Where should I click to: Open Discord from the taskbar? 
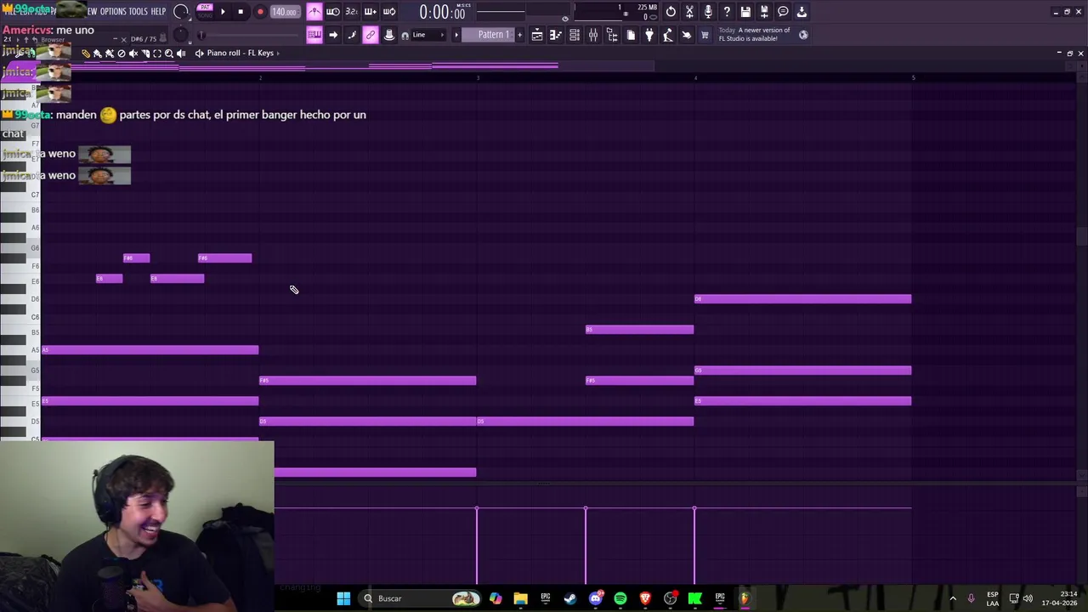[595, 598]
